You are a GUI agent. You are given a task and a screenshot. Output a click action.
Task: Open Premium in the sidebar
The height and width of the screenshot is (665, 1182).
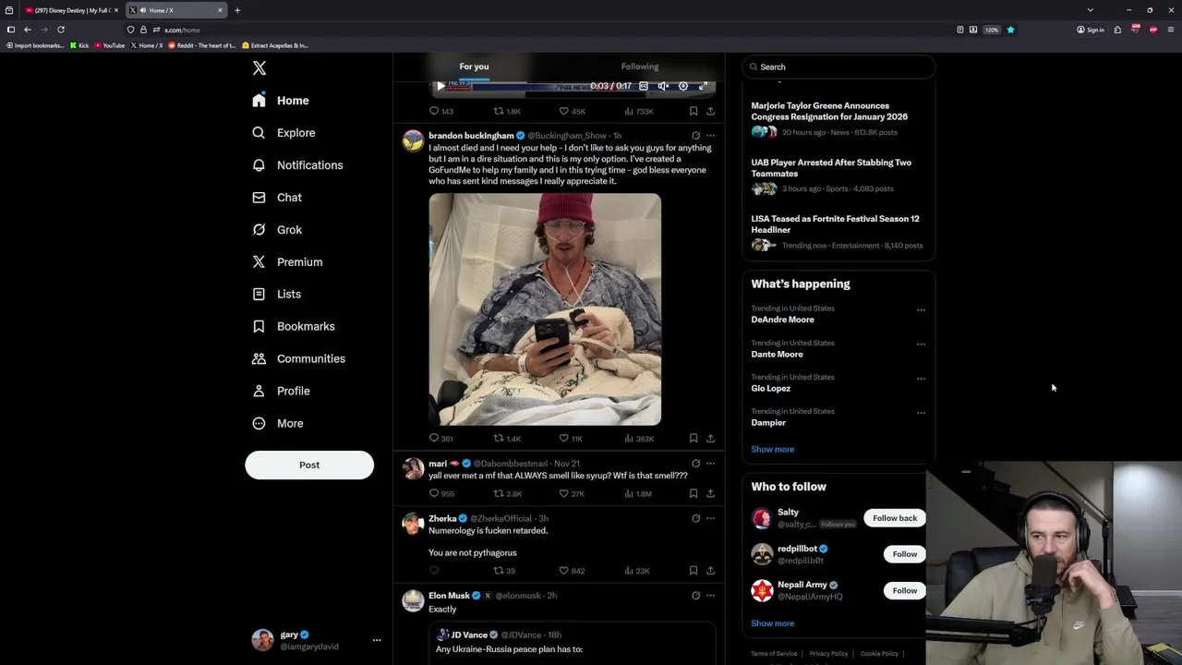[287, 262]
